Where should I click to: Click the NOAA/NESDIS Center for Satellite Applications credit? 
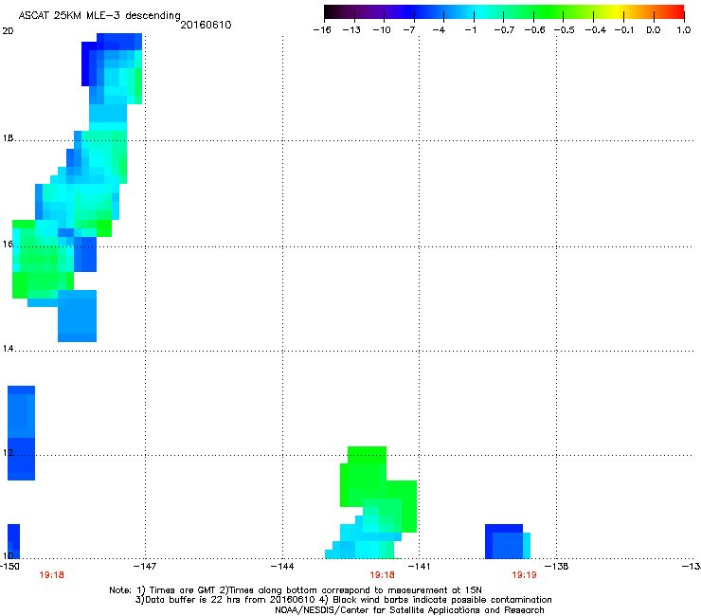pyautogui.click(x=409, y=610)
